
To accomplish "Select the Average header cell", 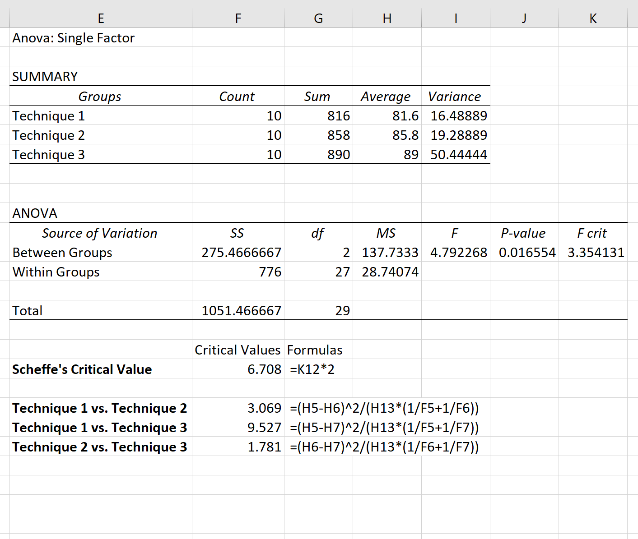I will pos(387,96).
